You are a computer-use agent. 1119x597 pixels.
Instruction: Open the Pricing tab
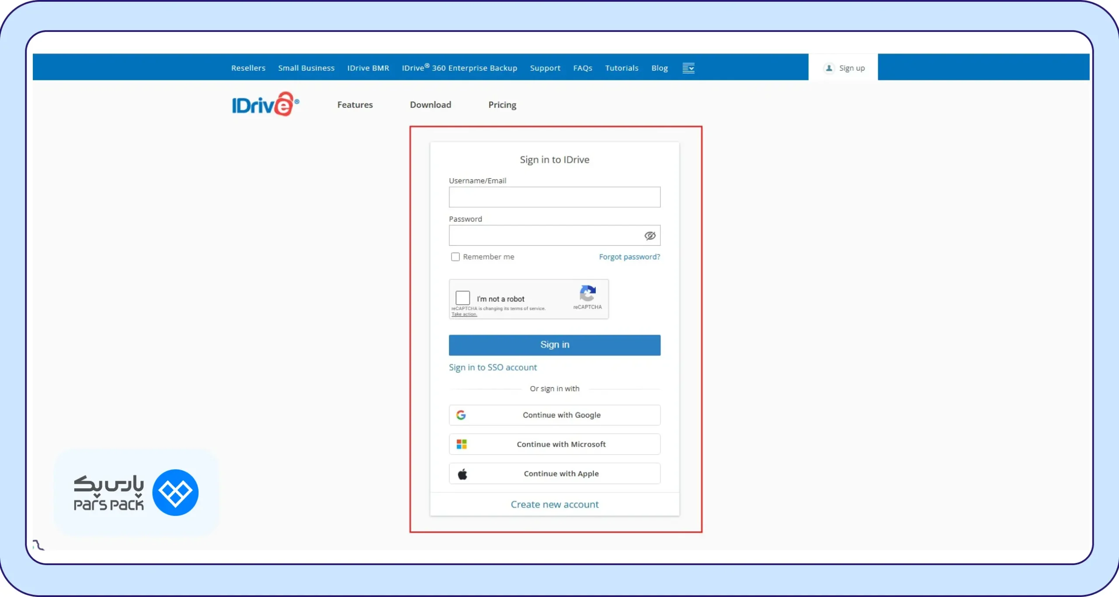(502, 105)
